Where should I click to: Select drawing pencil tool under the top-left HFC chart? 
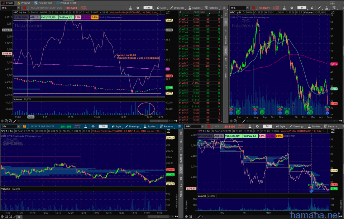[x=15, y=121]
